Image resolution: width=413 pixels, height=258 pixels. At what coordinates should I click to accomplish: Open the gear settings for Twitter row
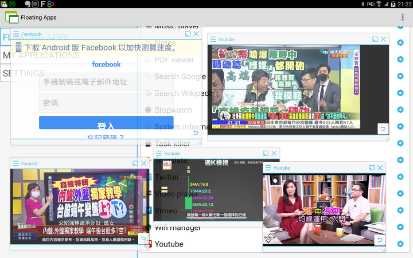pyautogui.click(x=400, y=177)
